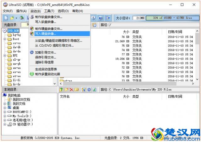Click the 21,069 KB size cell

122,41
